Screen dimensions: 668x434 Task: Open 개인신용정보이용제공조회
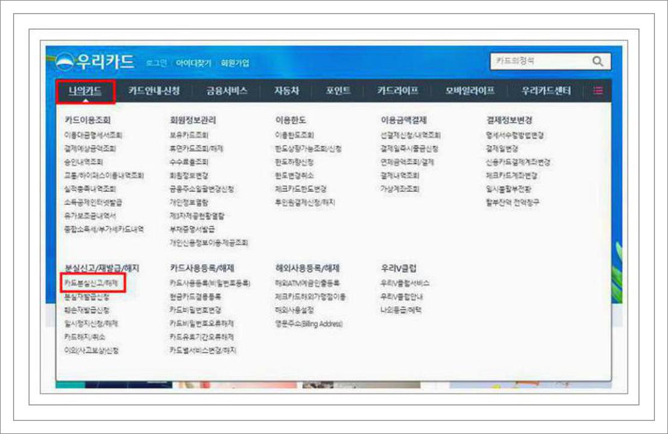(209, 243)
